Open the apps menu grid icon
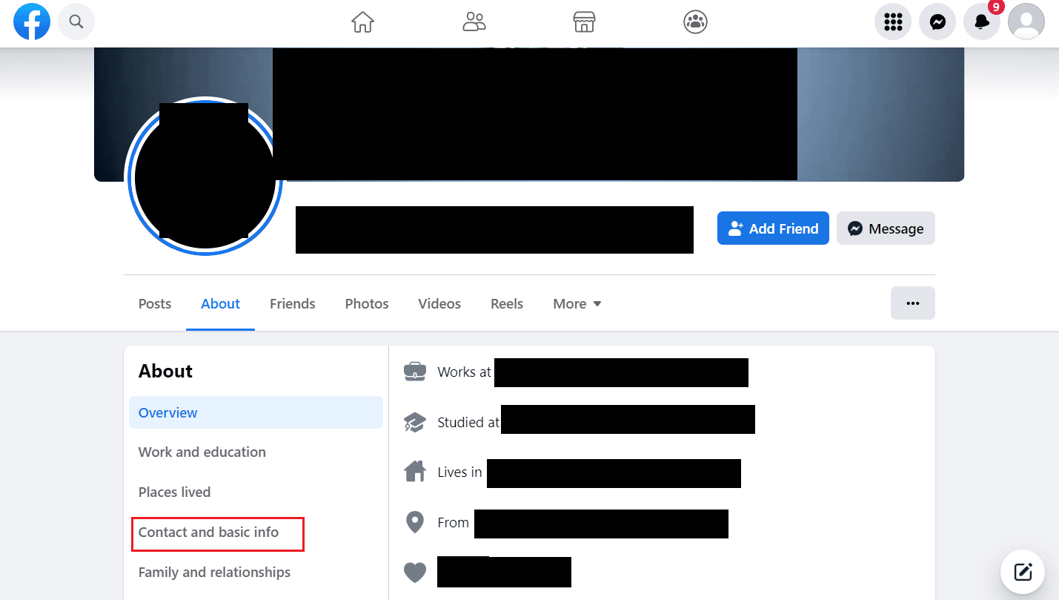Image resolution: width=1059 pixels, height=600 pixels. (892, 22)
